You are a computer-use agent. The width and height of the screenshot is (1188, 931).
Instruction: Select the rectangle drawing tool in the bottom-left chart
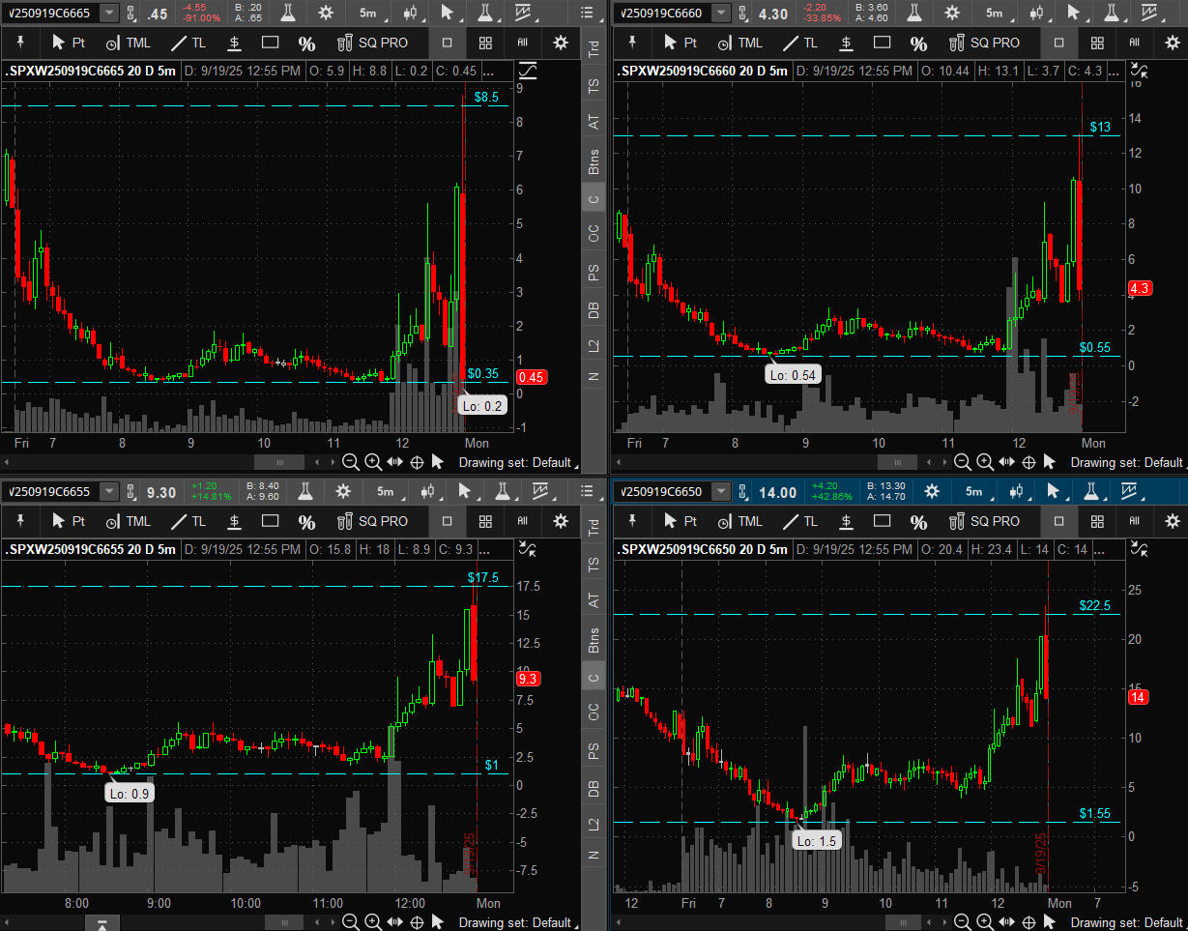point(271,521)
